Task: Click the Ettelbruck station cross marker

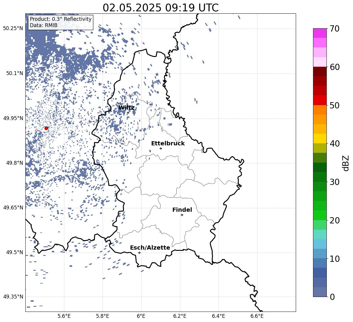Action: point(161,148)
